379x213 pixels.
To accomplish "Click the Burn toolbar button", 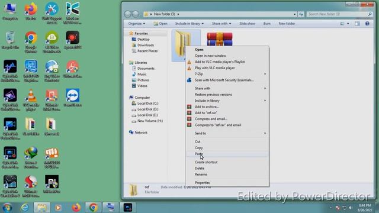I will pyautogui.click(x=267, y=24).
